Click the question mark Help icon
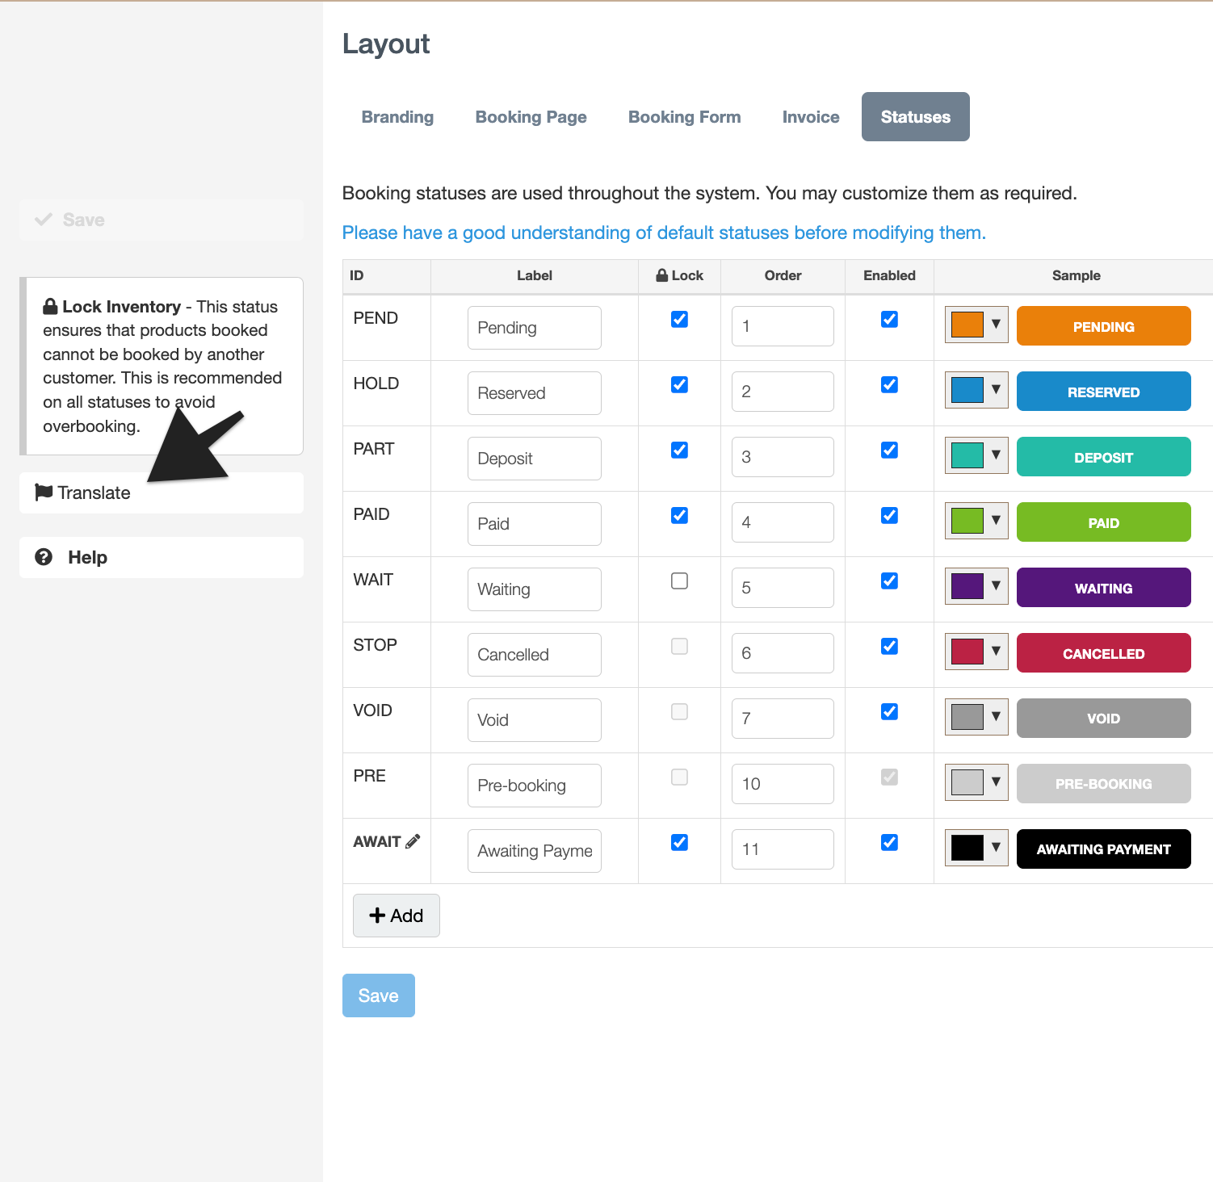This screenshot has width=1213, height=1182. pos(44,557)
